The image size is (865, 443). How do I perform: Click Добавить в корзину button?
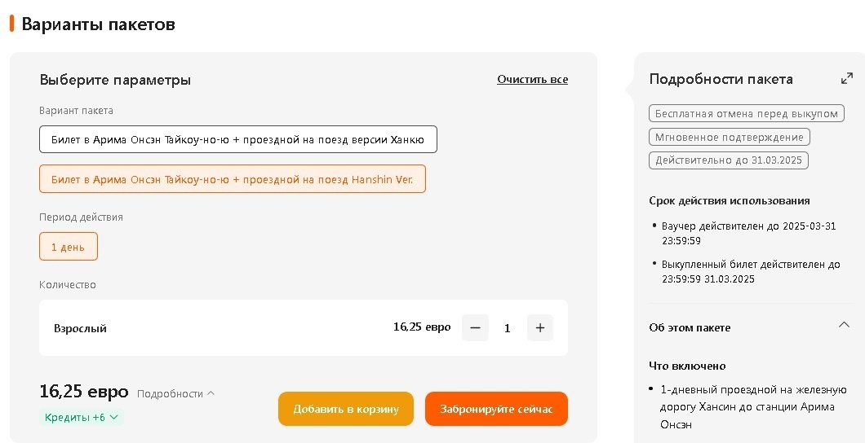346,409
